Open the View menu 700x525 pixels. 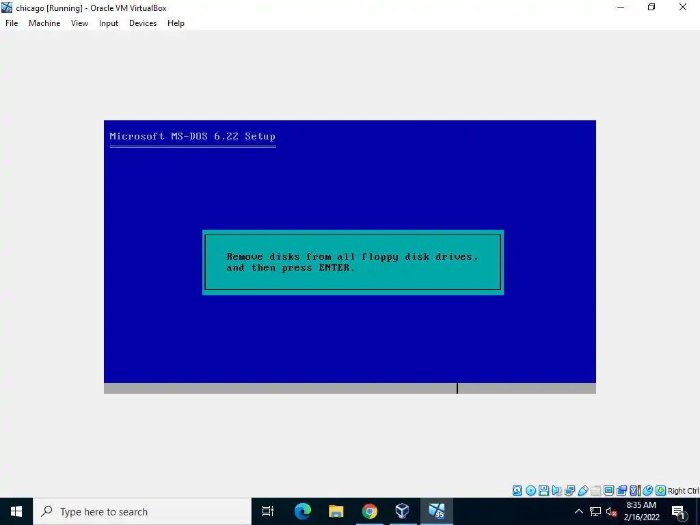79,23
